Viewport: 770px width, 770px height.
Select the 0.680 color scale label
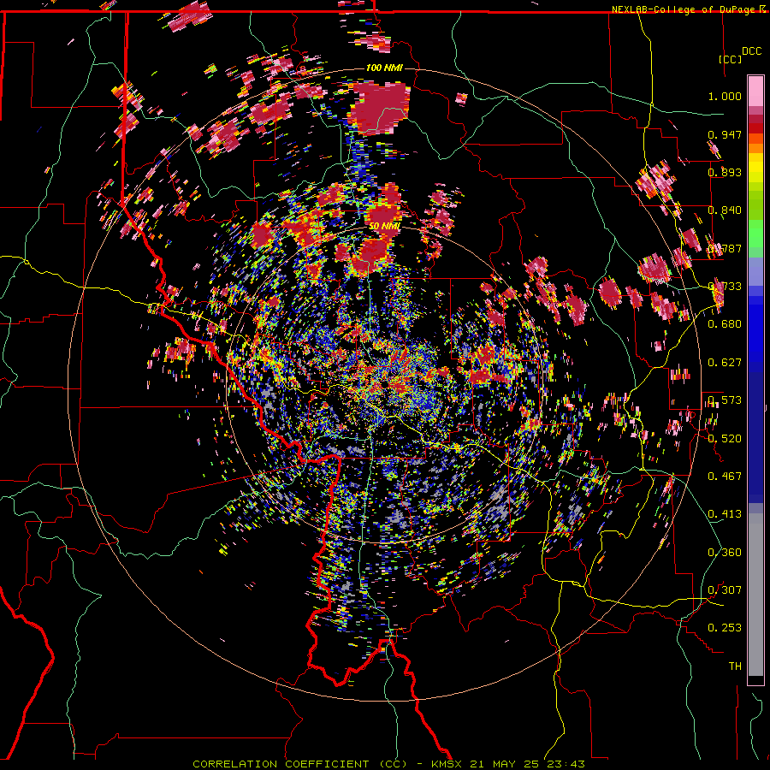725,324
